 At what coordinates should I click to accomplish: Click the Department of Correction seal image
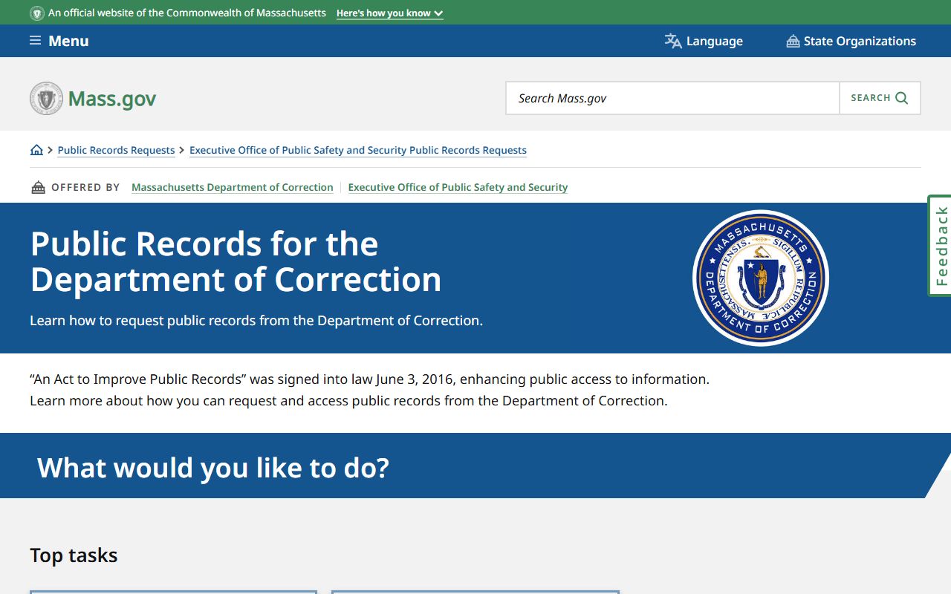point(761,278)
